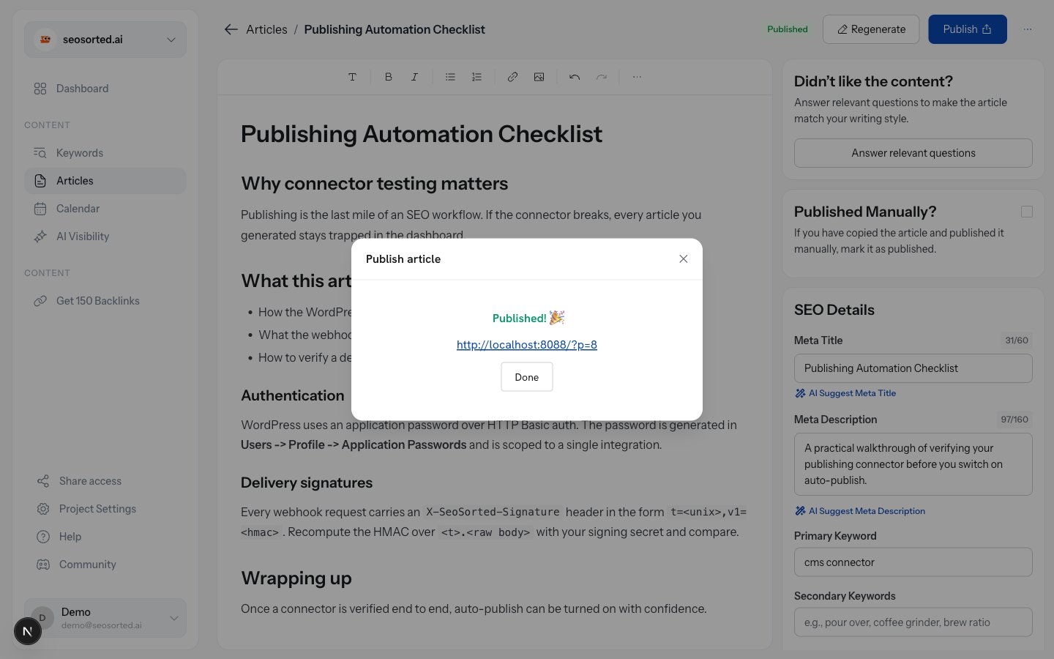This screenshot has height=659, width=1054.
Task: Click AI Suggest Meta Description
Action: pyautogui.click(x=860, y=511)
